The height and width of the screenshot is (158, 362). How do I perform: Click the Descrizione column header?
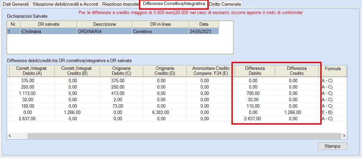(105, 24)
